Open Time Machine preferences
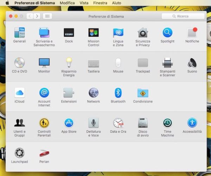The height and width of the screenshot is (176, 211). coord(167,123)
